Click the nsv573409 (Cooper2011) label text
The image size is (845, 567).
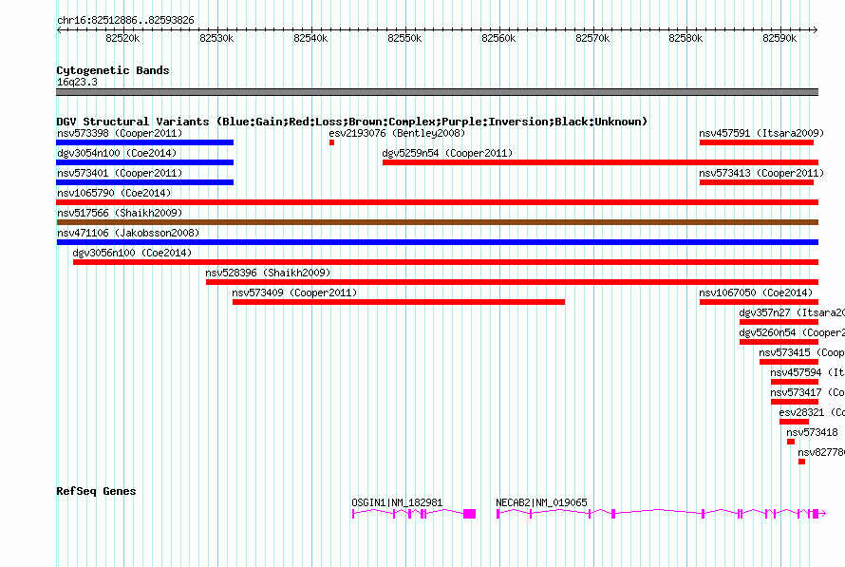(294, 293)
